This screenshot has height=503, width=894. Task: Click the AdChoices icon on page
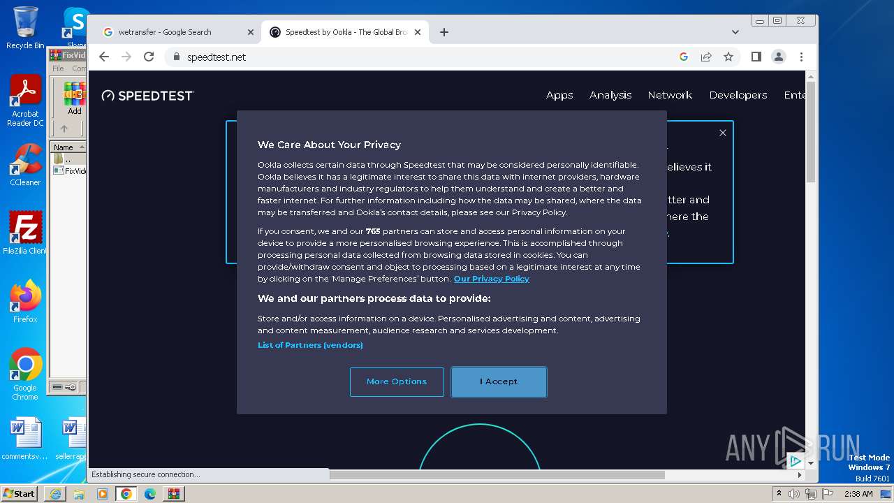795,461
